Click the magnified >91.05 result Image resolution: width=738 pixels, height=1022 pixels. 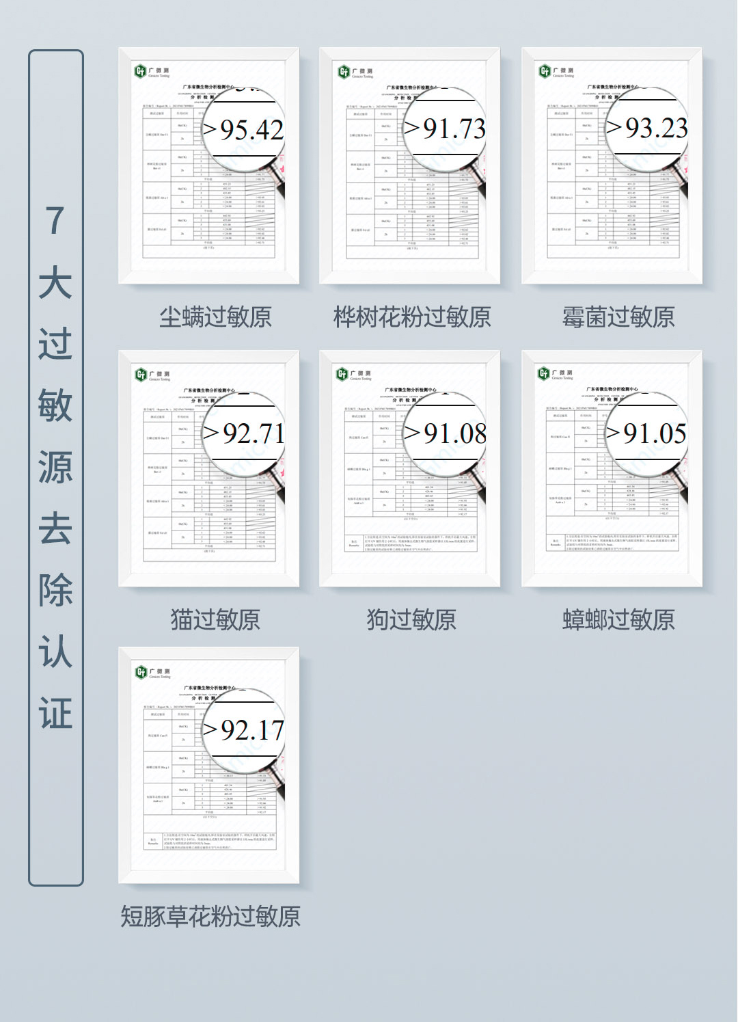coord(648,433)
